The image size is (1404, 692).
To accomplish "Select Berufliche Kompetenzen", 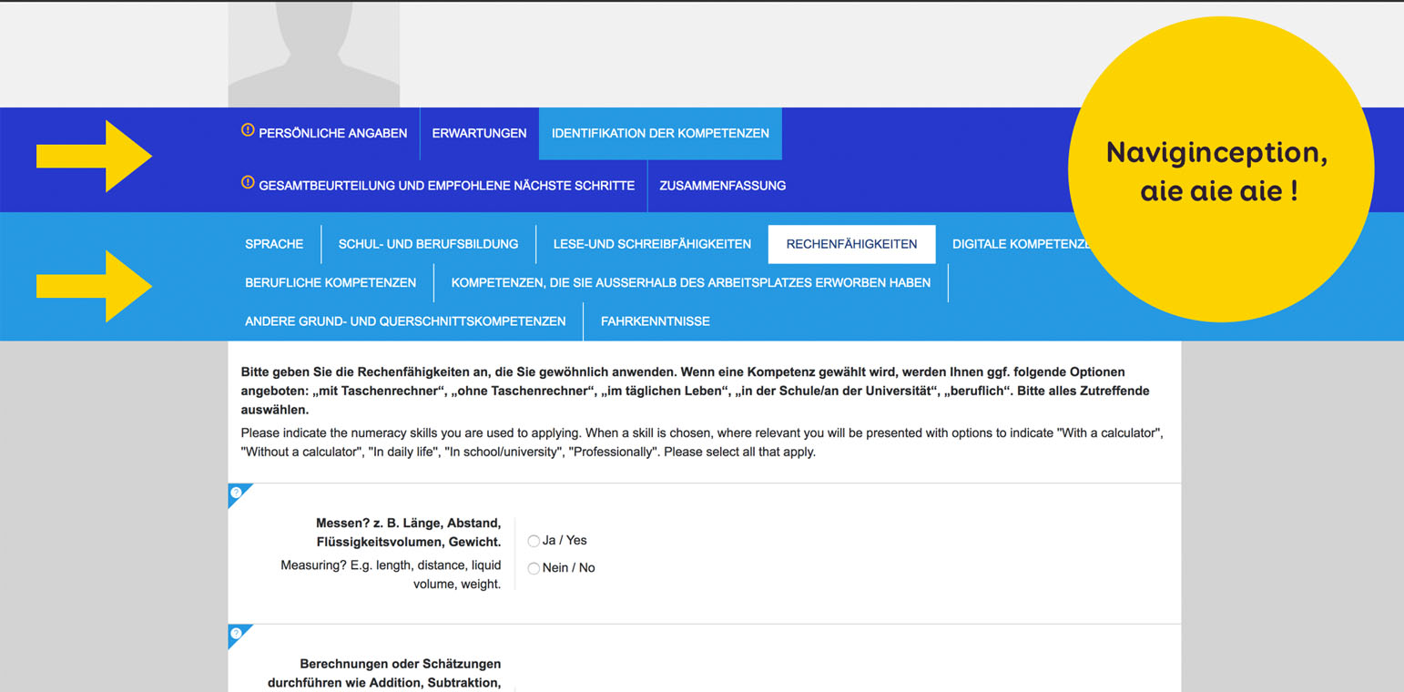I will [331, 283].
